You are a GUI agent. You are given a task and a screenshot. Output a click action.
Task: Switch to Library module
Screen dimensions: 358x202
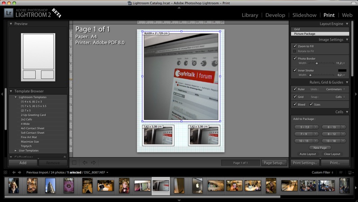tap(250, 15)
